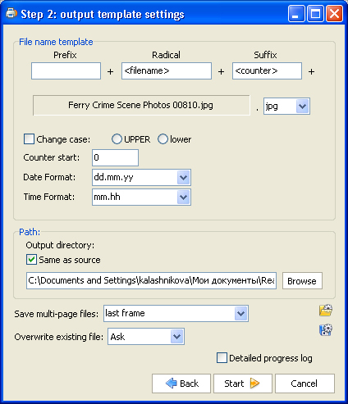Click the orange Start play arrow
Viewport: 348px width, 404px height.
(x=254, y=384)
